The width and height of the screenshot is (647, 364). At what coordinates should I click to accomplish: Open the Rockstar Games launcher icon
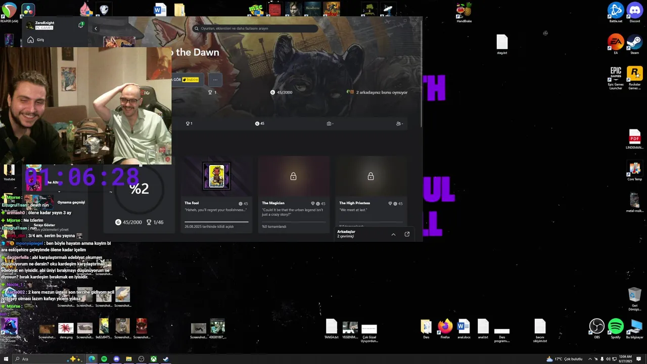click(634, 78)
